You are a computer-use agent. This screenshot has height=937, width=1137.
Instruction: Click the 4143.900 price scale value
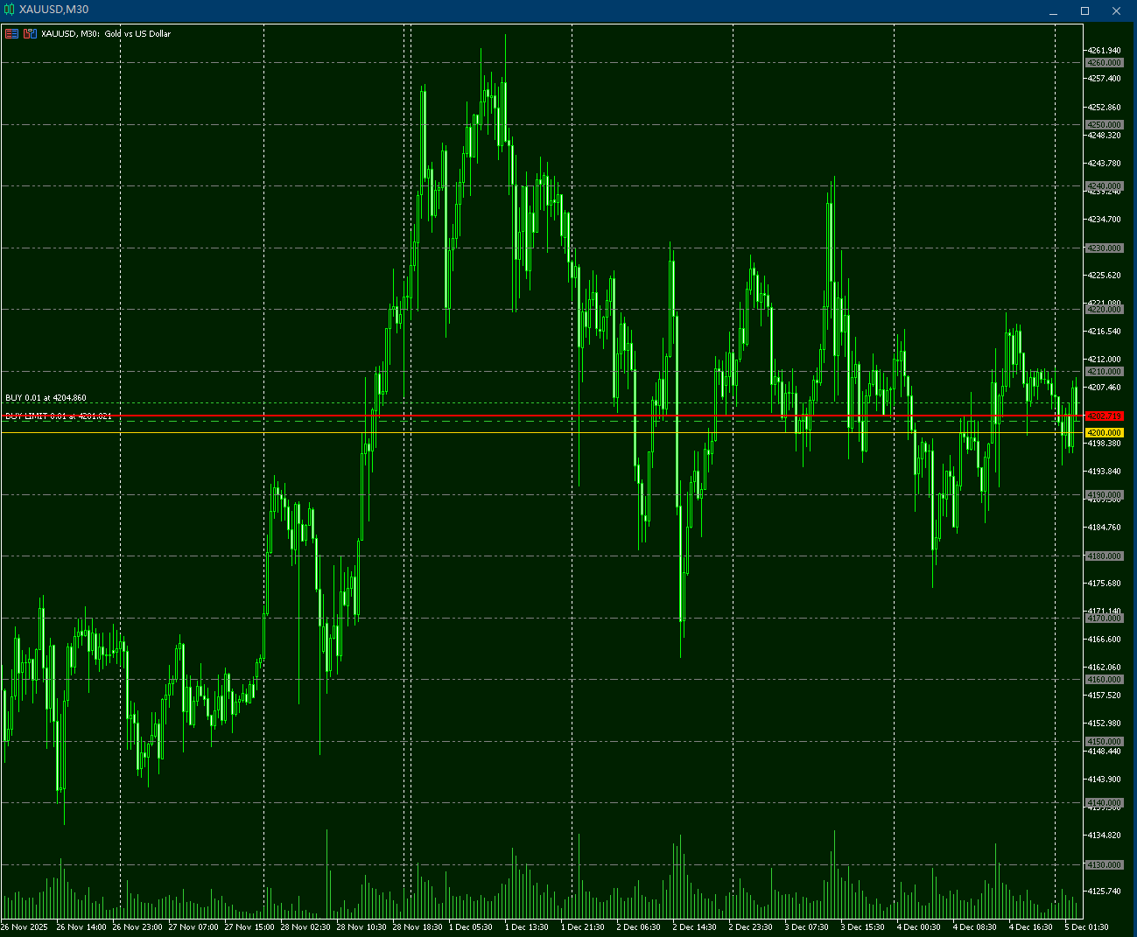pos(1104,780)
